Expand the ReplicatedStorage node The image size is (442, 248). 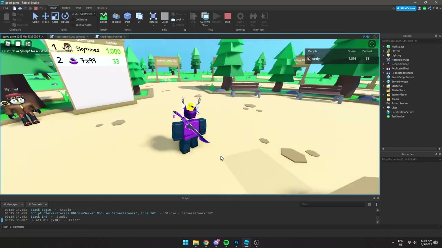coord(383,73)
